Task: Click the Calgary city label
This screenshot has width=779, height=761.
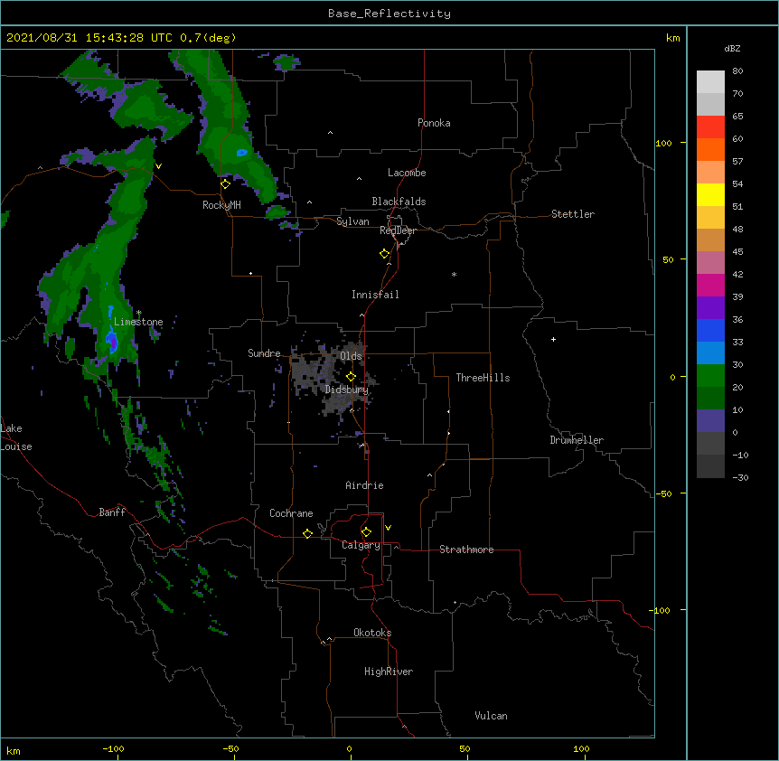Action: 361,545
